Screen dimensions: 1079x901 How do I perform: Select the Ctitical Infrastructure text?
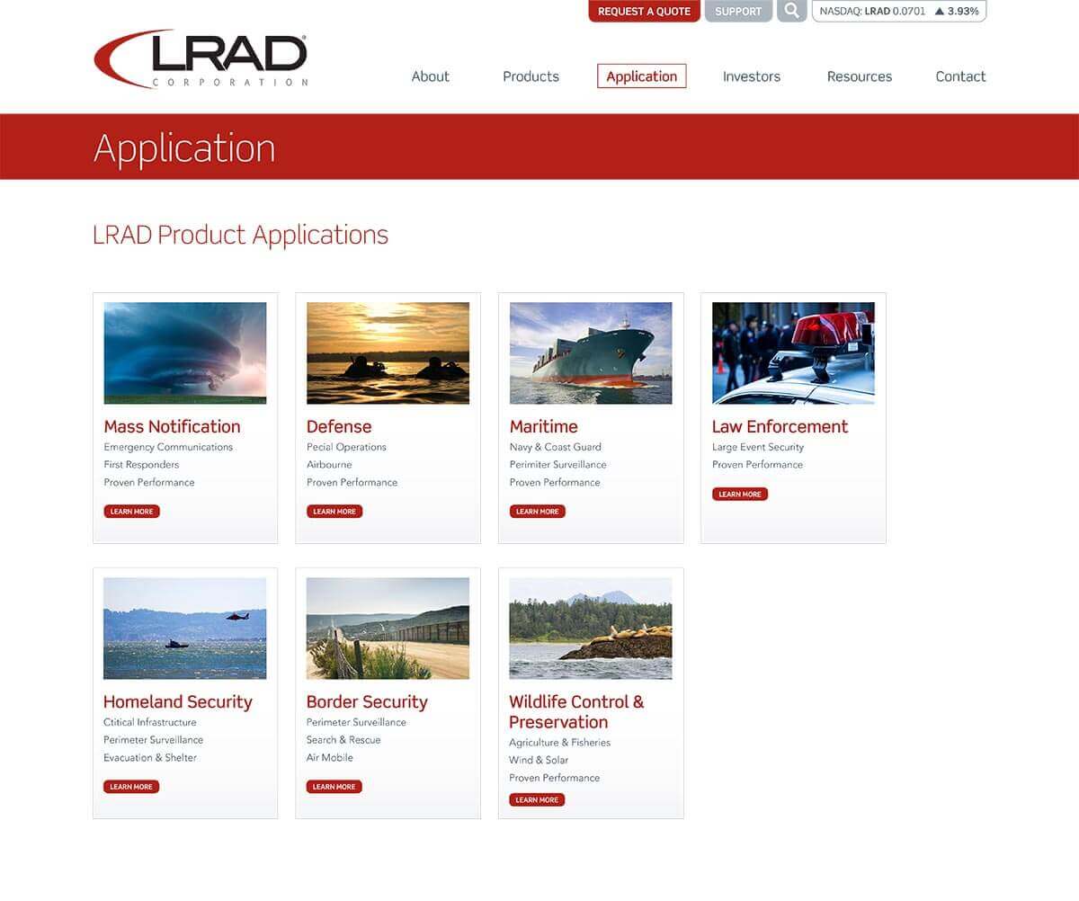tap(149, 722)
